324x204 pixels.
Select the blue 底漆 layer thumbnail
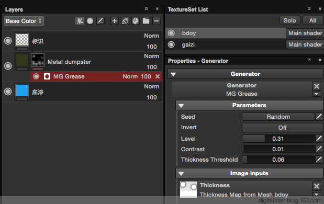click(22, 90)
